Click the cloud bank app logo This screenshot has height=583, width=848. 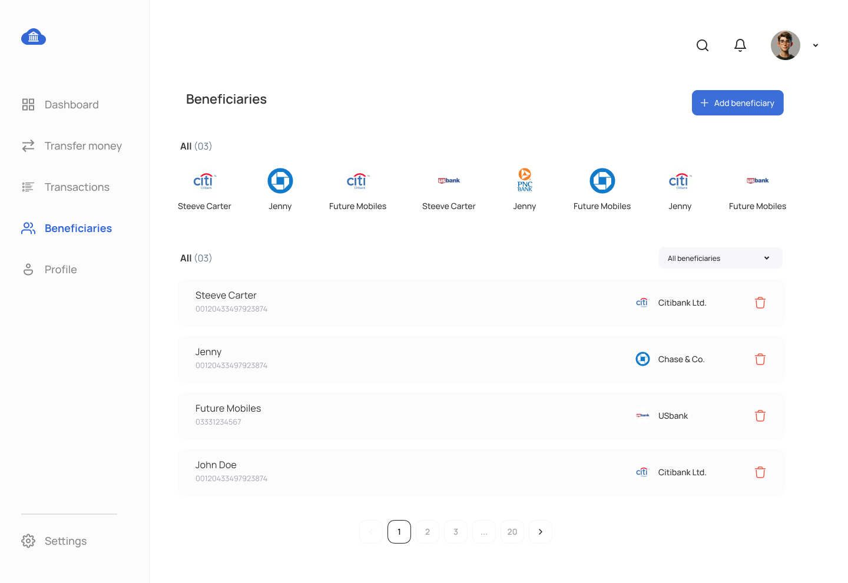pyautogui.click(x=34, y=37)
